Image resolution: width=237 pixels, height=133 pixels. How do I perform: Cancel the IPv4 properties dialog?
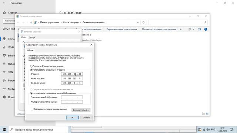[x=86, y=117]
